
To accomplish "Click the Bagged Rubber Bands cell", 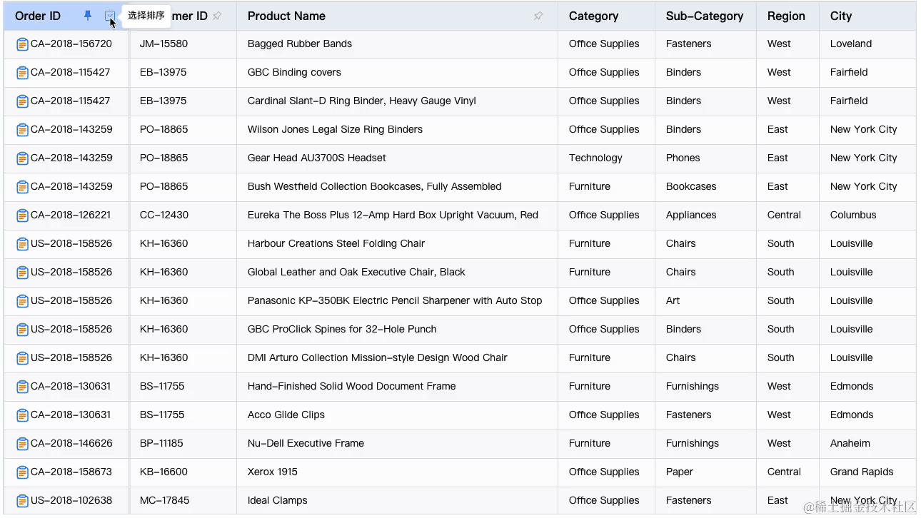I will click(x=300, y=44).
